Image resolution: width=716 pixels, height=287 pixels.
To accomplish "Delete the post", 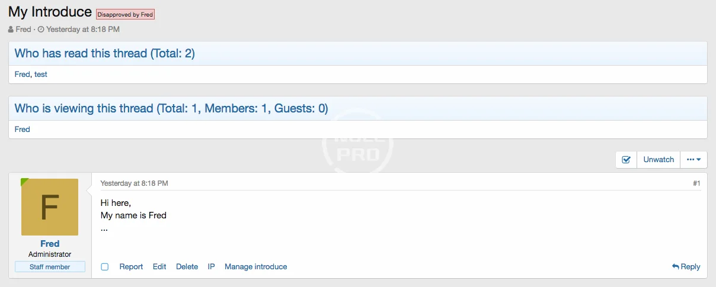I will click(x=187, y=267).
